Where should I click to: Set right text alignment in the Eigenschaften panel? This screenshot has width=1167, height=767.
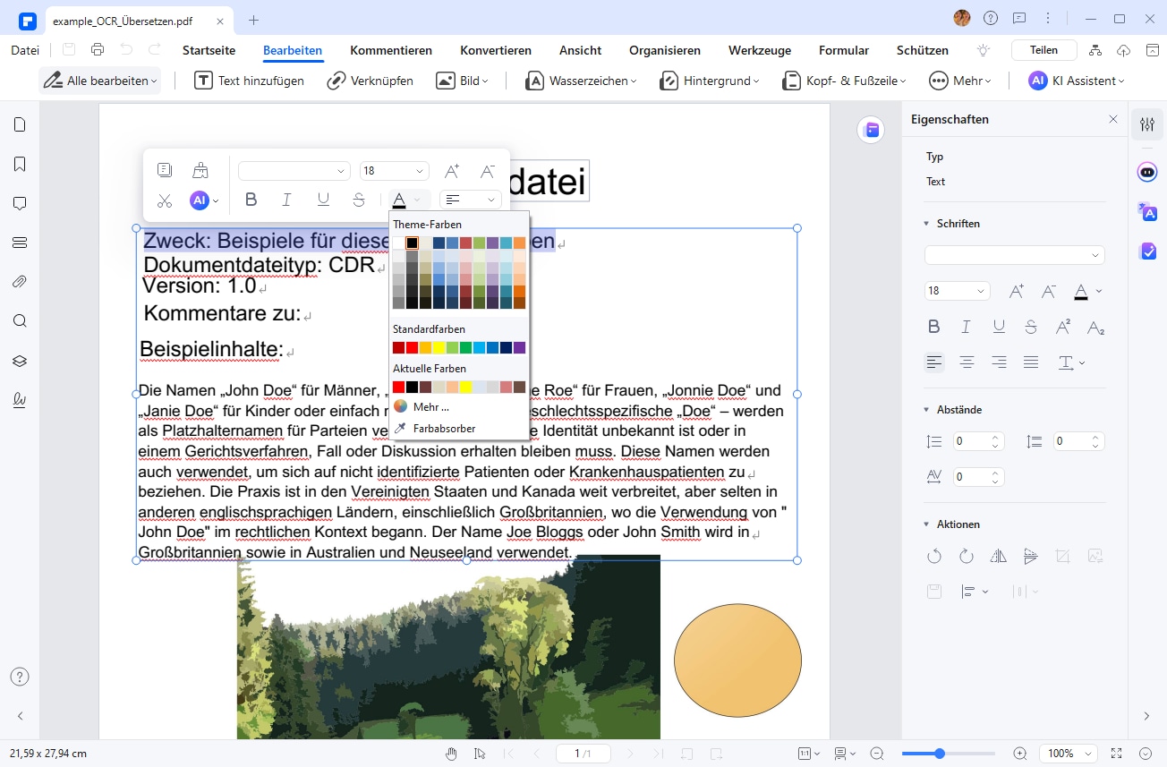(x=999, y=362)
